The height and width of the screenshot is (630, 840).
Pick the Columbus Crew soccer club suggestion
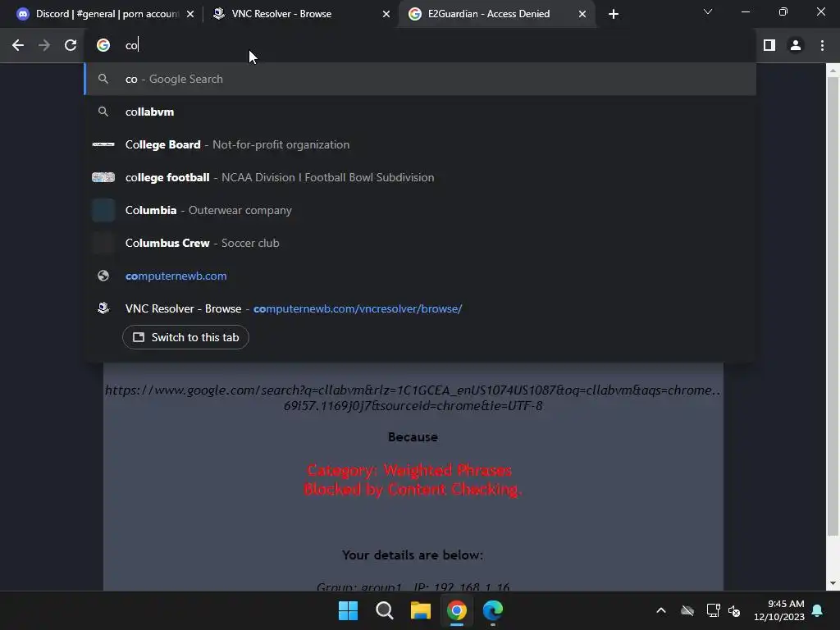tap(420, 243)
